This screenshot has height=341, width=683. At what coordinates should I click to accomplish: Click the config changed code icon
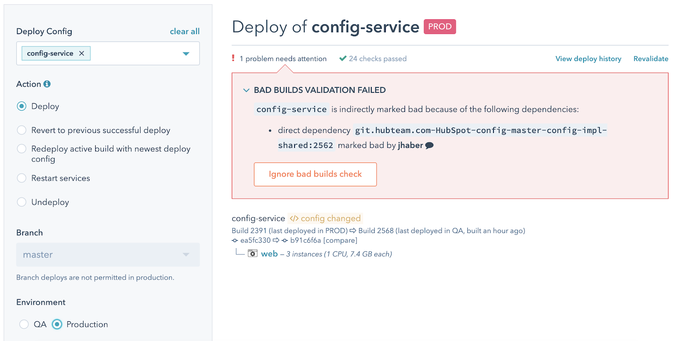coord(294,219)
